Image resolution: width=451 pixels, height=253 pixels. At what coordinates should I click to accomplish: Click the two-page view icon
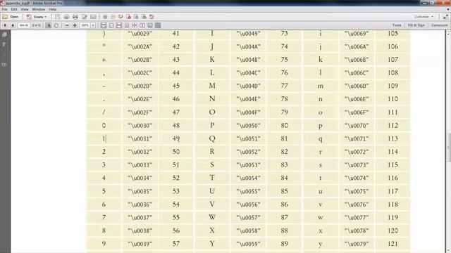point(142,25)
